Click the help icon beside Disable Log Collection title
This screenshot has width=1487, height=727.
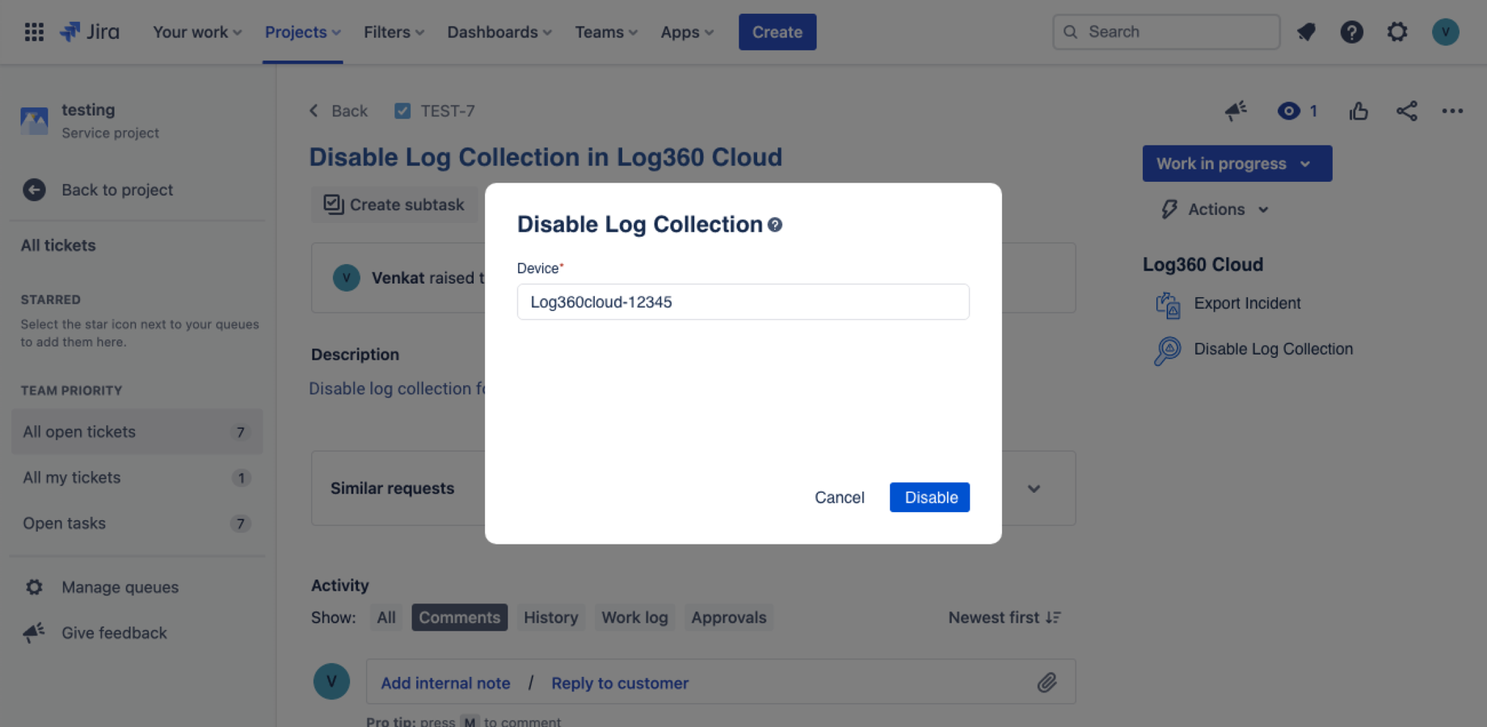[775, 225]
